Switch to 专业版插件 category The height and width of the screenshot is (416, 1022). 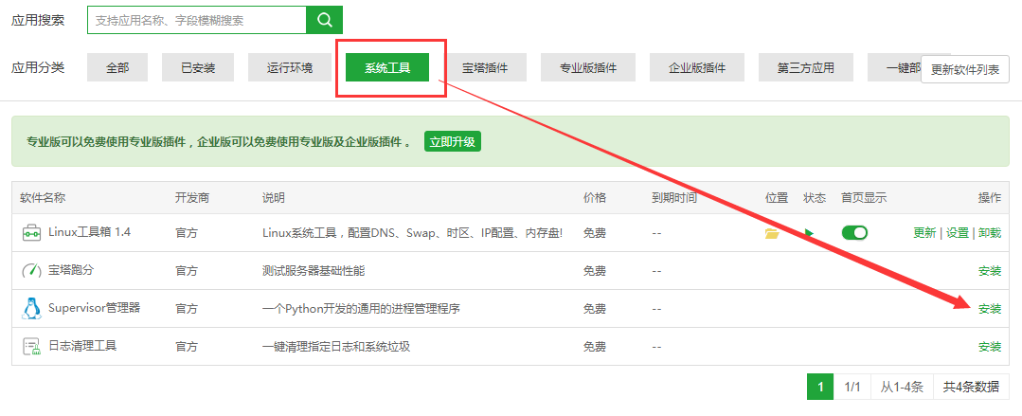click(x=588, y=68)
